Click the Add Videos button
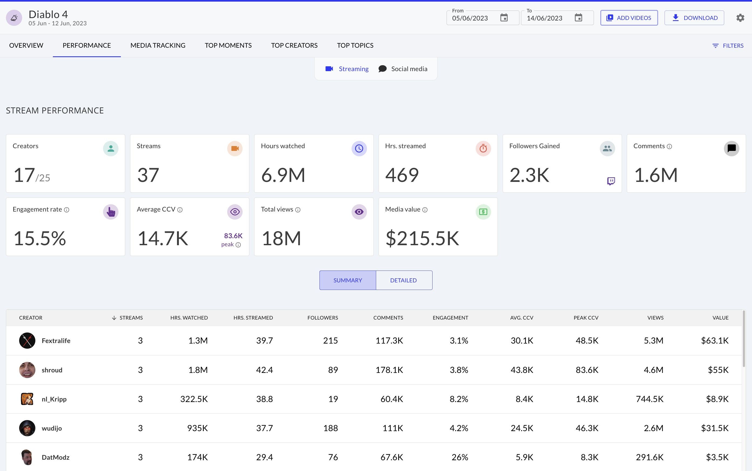Screen dimensions: 752x471 tap(629, 18)
